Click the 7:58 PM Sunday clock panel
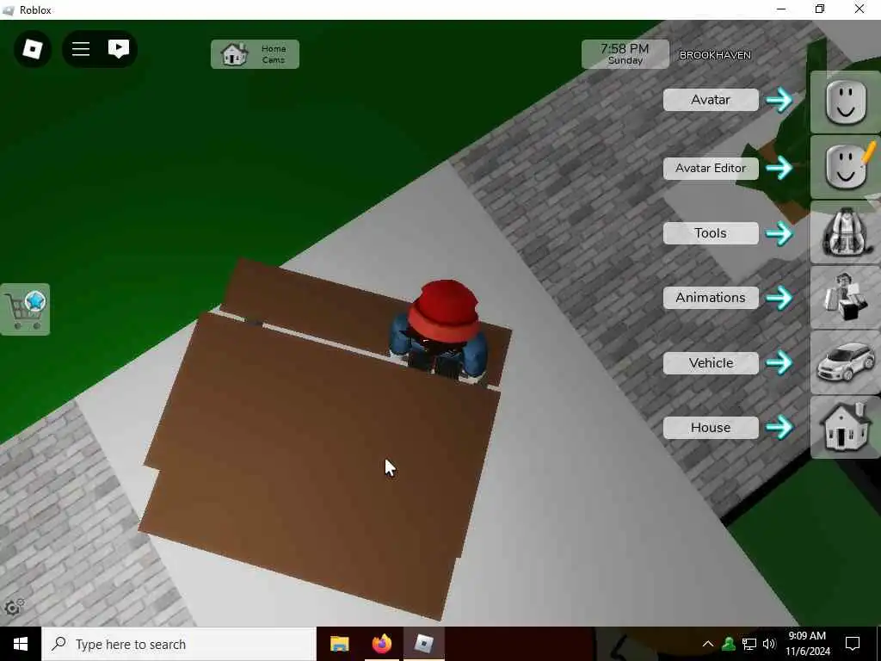This screenshot has height=661, width=881. point(625,54)
